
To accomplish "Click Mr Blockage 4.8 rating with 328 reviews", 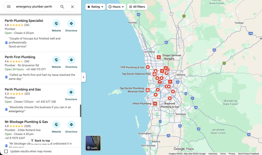I will click(18, 126).
